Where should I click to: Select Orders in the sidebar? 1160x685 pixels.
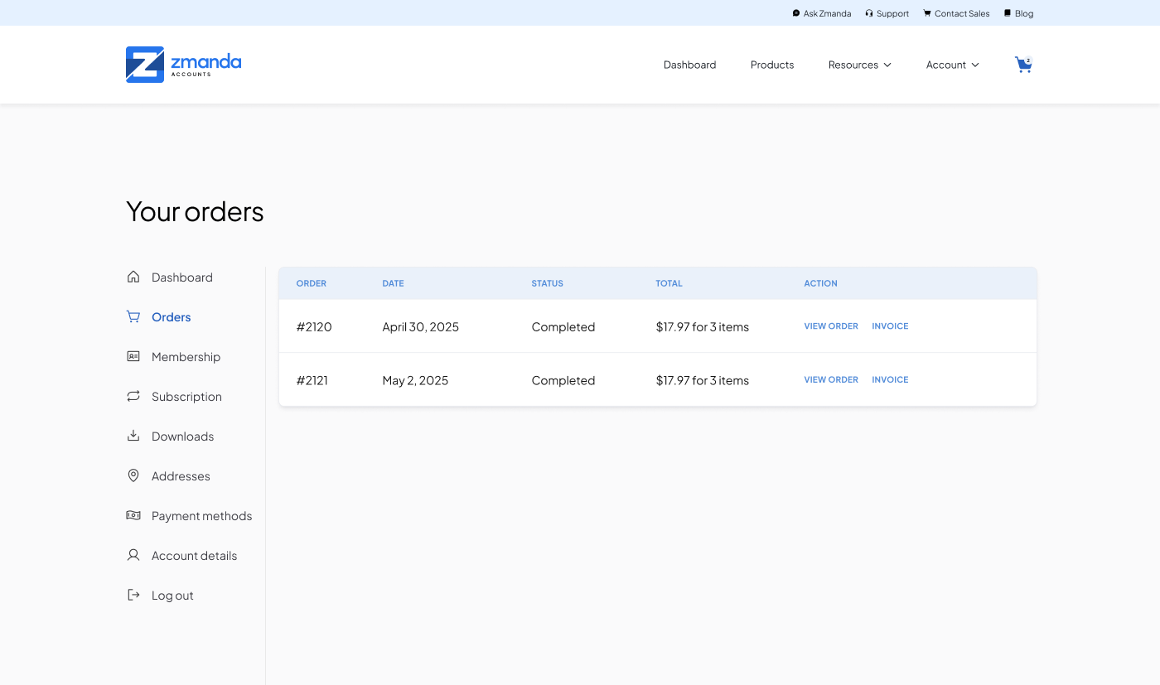[172, 317]
